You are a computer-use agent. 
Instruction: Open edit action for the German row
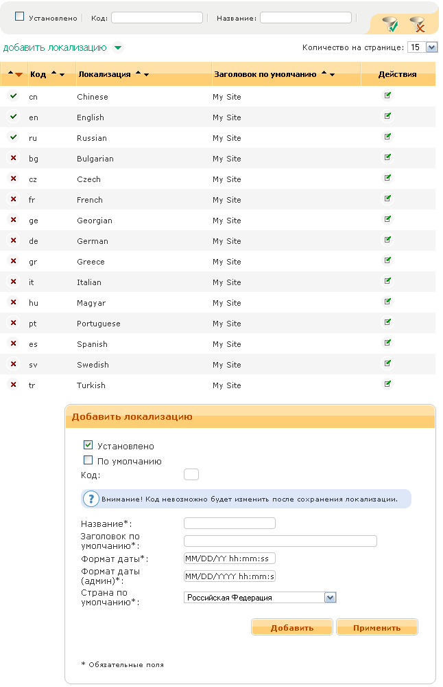388,240
